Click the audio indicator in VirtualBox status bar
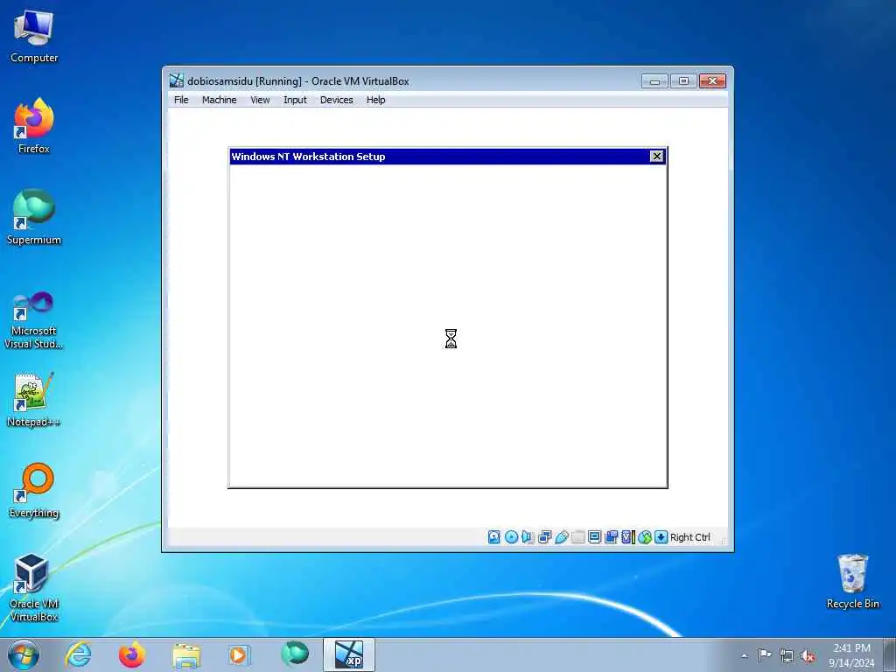The width and height of the screenshot is (896, 672). (528, 537)
